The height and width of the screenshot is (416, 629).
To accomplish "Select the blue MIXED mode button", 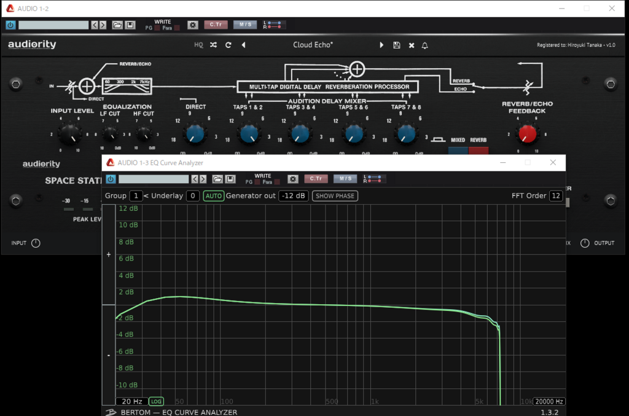I will tap(458, 151).
